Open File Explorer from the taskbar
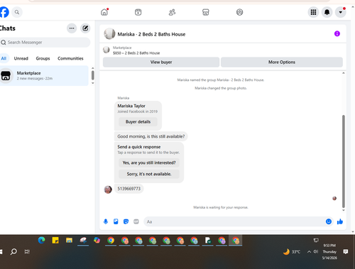The image size is (355, 269). tap(69, 241)
